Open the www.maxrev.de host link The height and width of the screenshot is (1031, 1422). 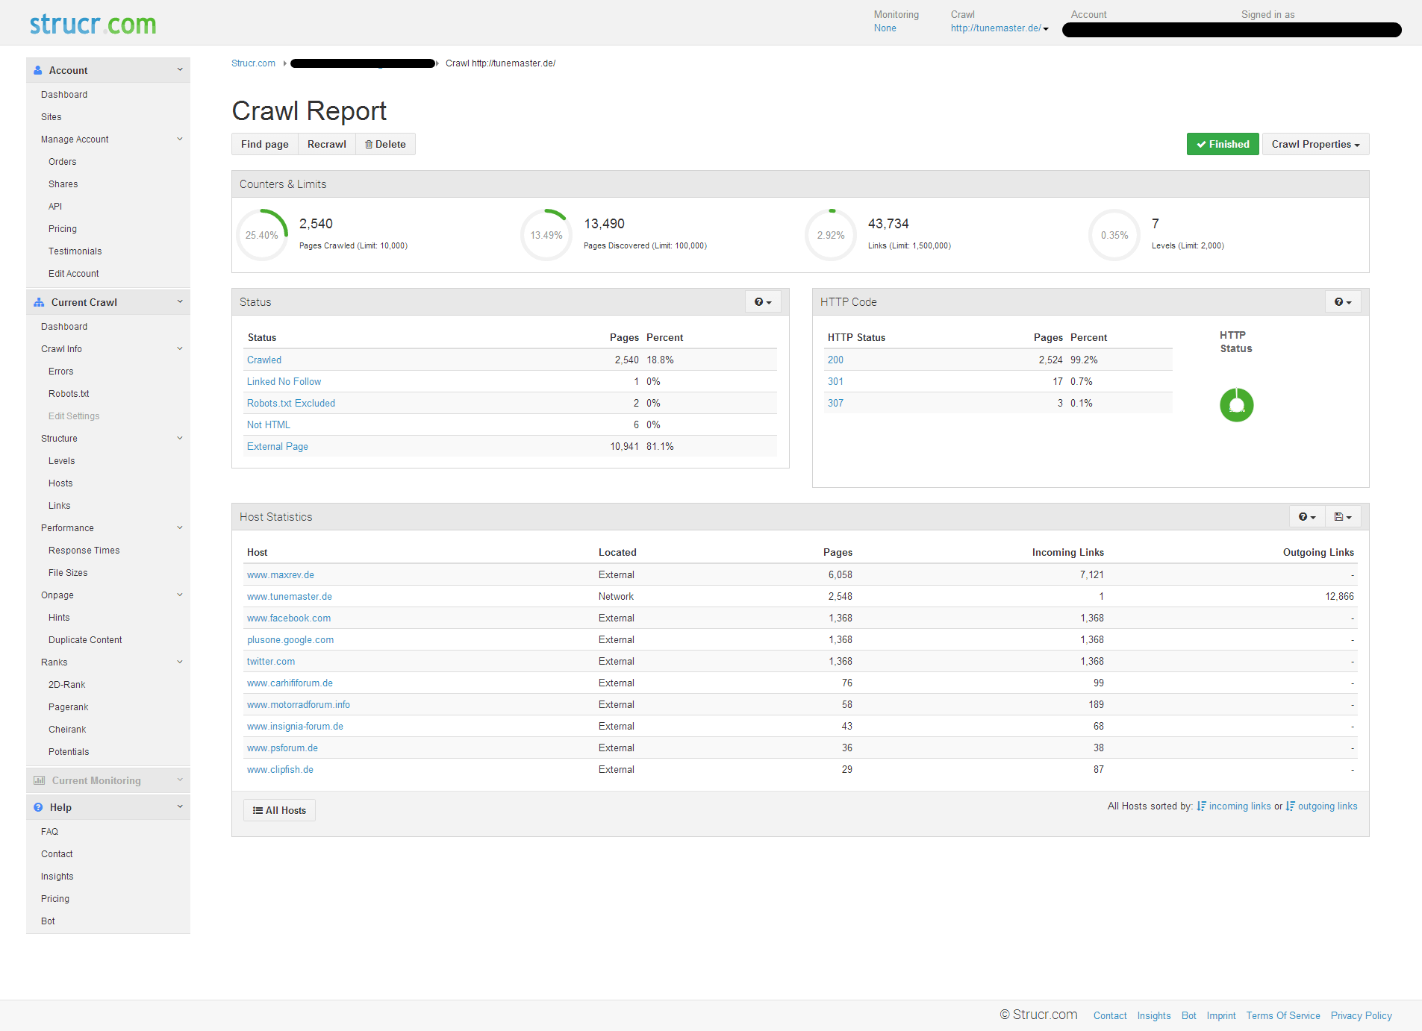click(281, 575)
